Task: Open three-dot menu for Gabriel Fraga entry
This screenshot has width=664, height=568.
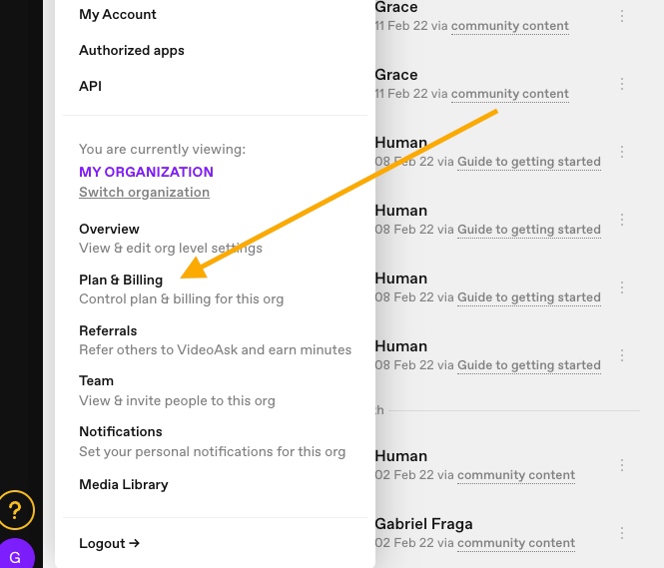Action: tap(622, 533)
